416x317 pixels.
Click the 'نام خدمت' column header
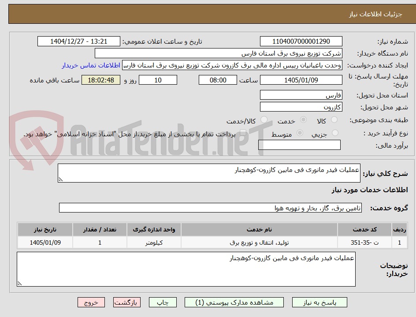259,230
